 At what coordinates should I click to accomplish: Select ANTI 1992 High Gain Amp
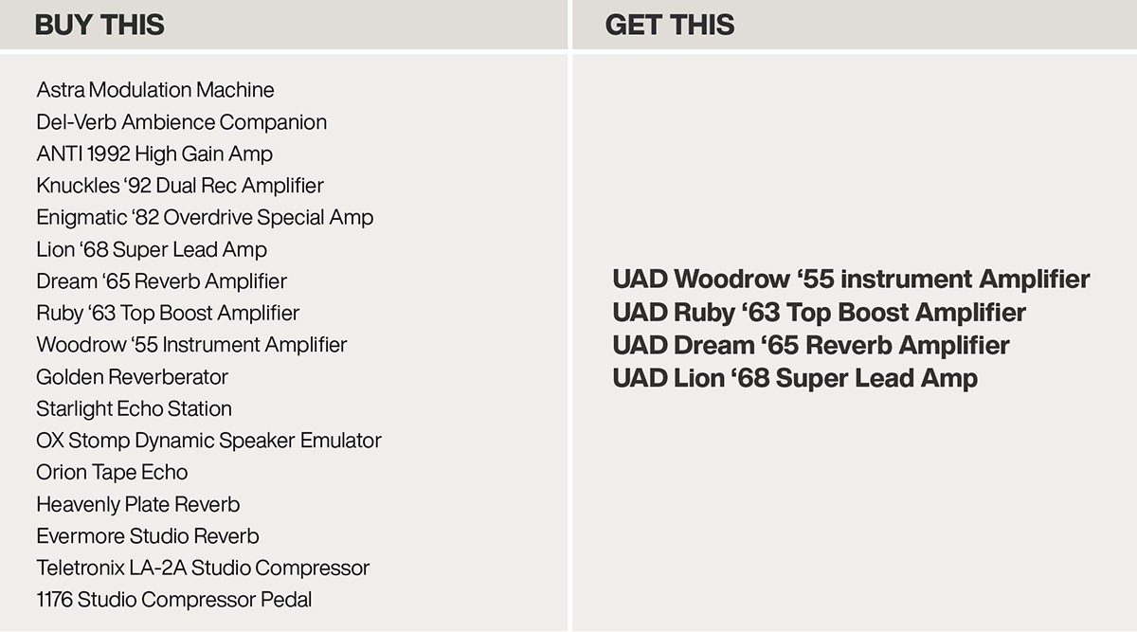tap(154, 153)
